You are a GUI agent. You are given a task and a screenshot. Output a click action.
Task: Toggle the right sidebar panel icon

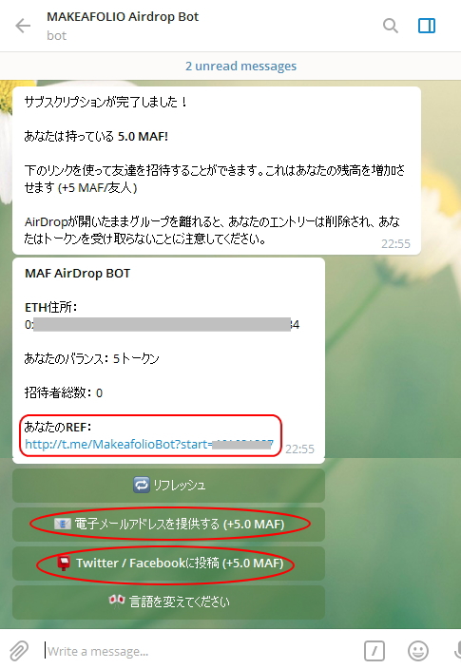click(427, 26)
